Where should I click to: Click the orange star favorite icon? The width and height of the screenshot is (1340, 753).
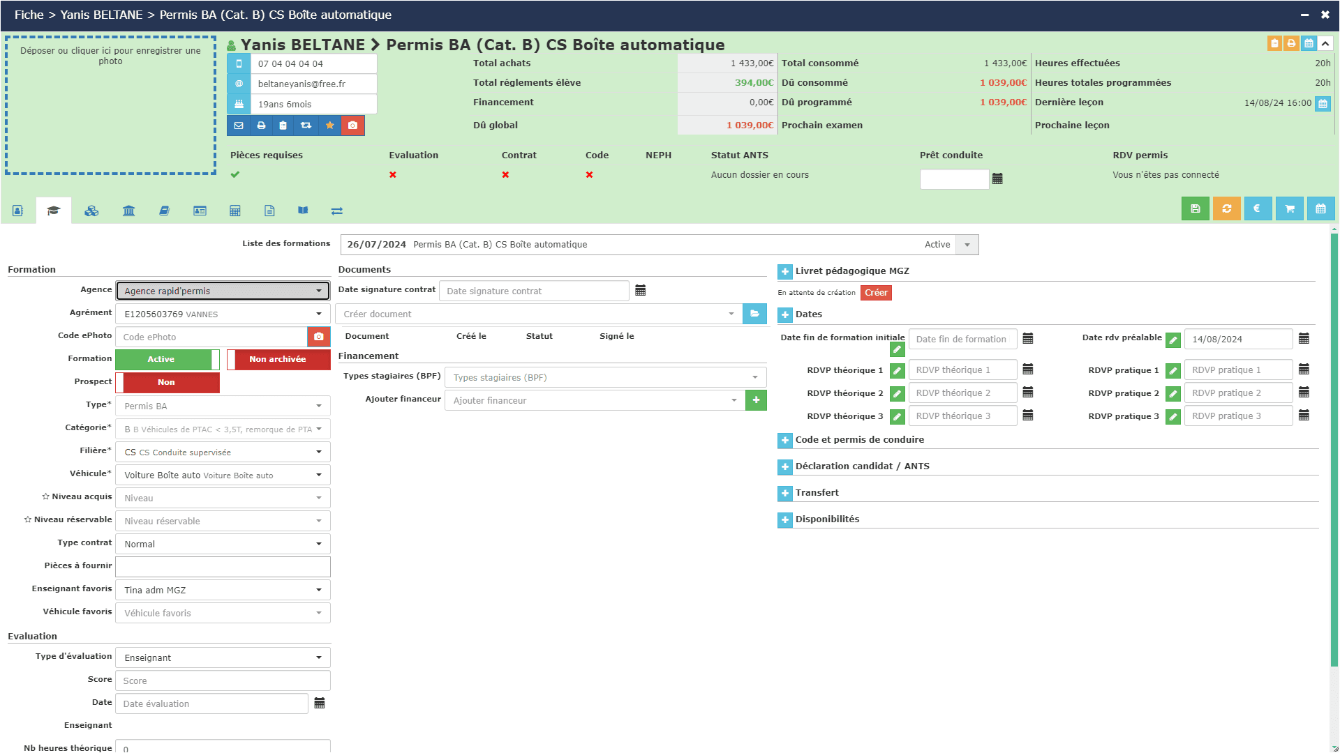coord(330,125)
